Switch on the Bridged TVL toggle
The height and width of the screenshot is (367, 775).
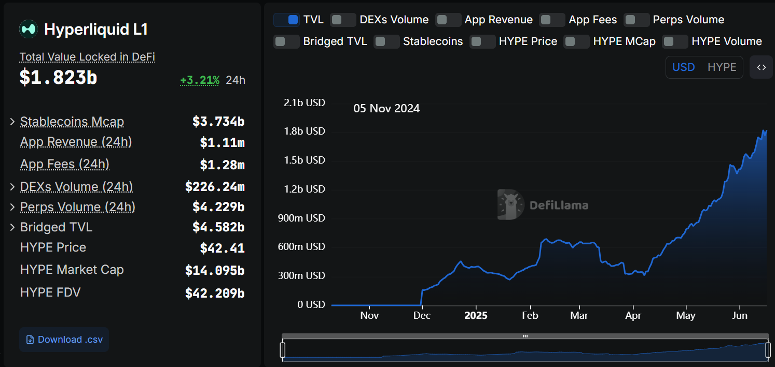tap(286, 41)
